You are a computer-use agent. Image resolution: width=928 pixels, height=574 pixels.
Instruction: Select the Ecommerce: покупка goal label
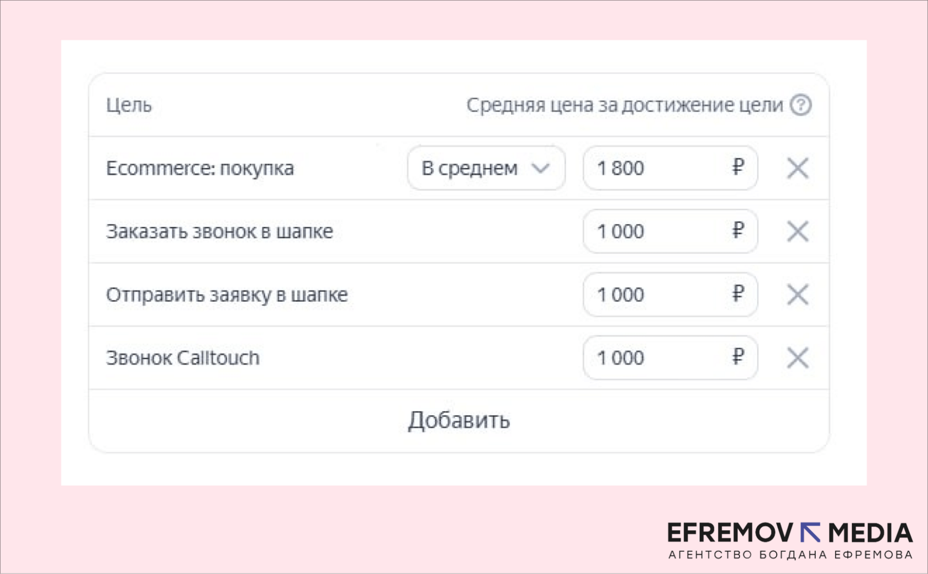[200, 168]
